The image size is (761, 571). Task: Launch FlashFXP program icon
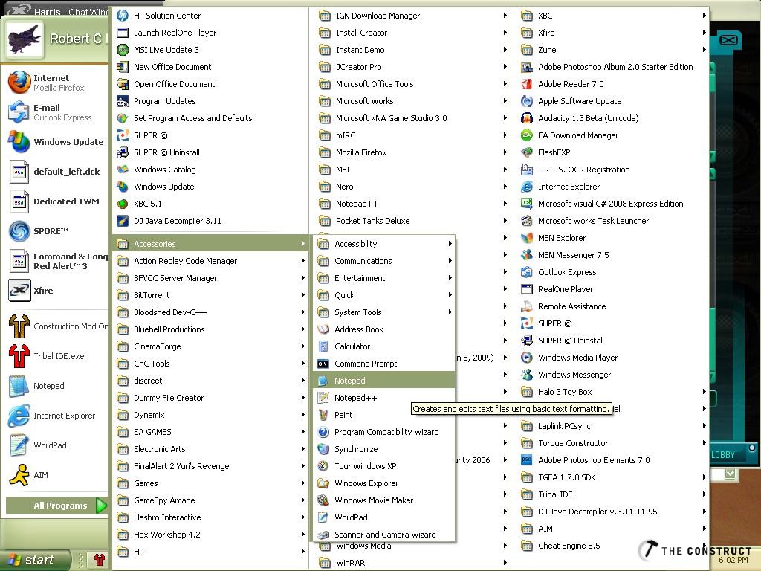pos(527,152)
